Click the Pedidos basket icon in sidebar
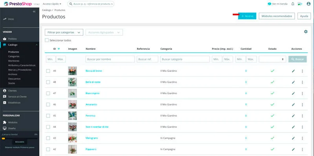Viewport: 314px width, 156px height. click(x=5, y=39)
